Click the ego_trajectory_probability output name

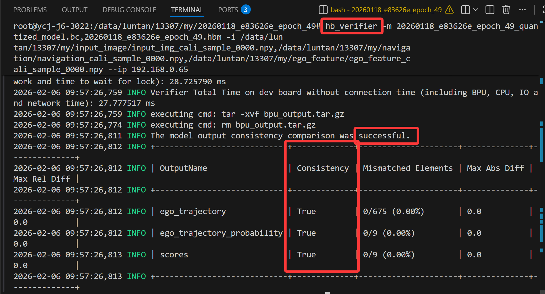point(221,233)
